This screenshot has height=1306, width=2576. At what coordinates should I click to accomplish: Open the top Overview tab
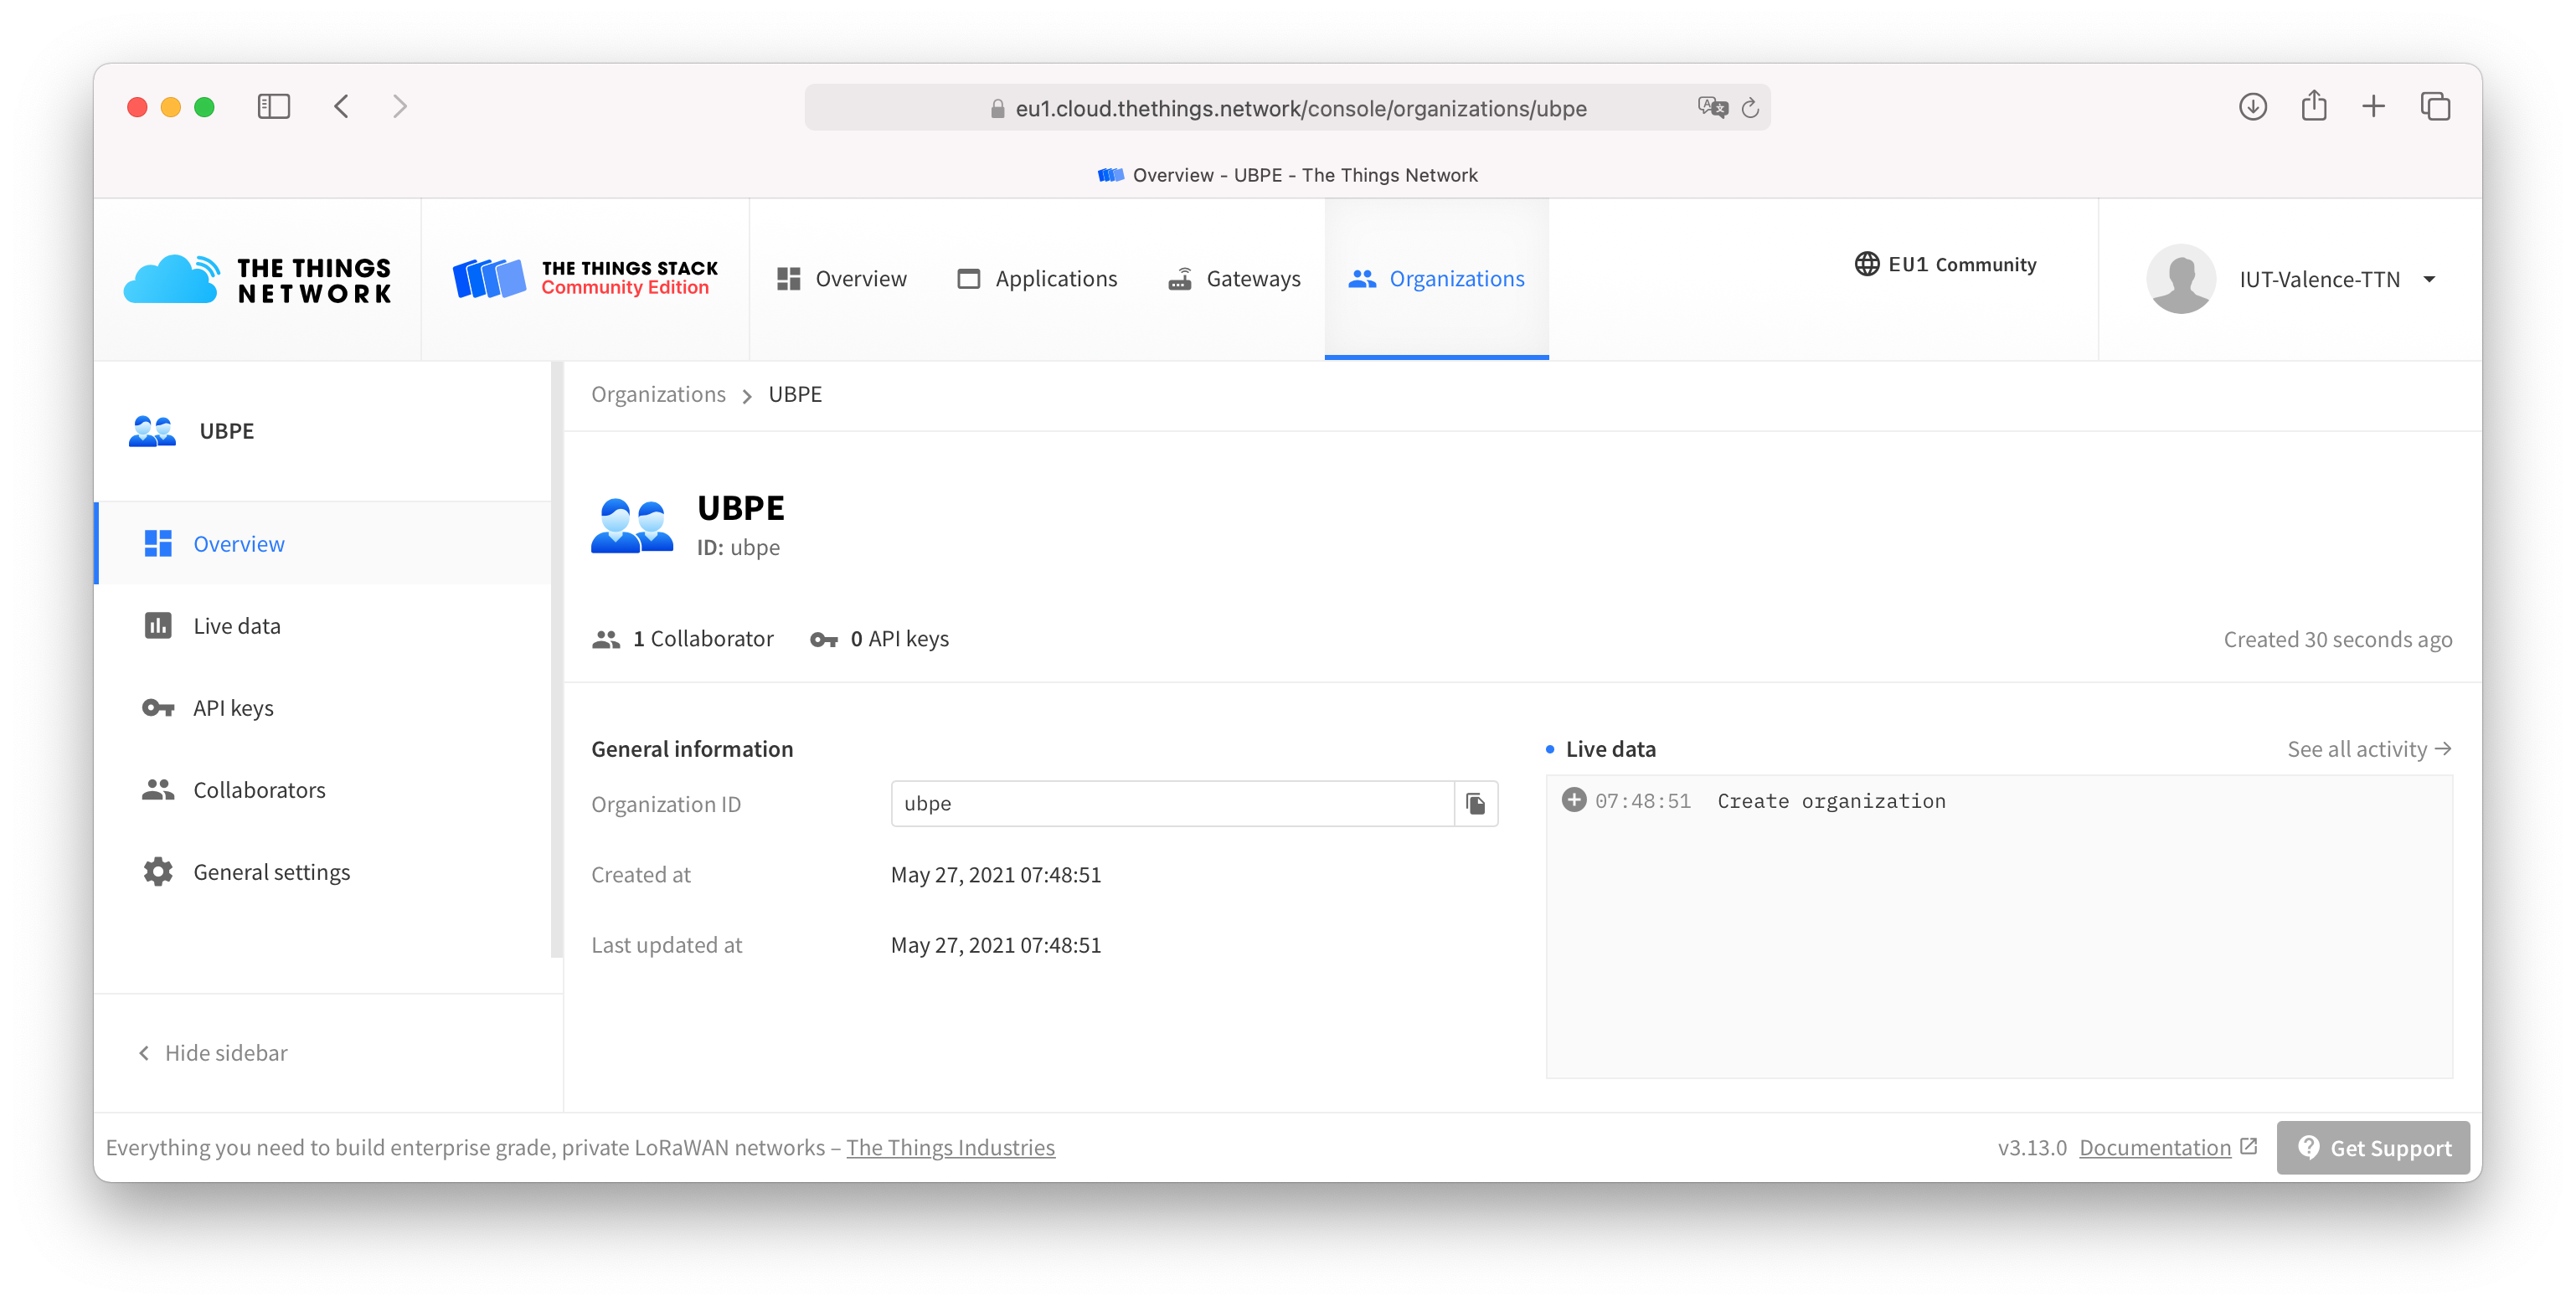click(x=842, y=279)
